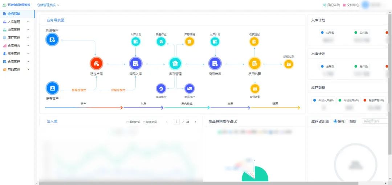Open the 原有客户 existing customer icon

[x=52, y=88]
